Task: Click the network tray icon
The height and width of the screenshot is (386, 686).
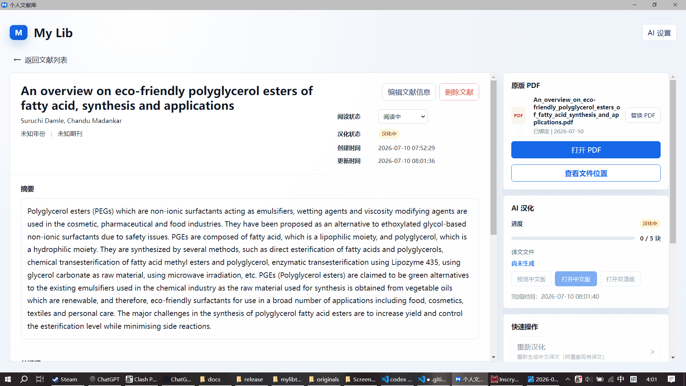Action: [x=611, y=379]
